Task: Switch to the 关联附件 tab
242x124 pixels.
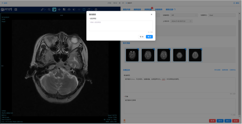Action: pos(159,9)
